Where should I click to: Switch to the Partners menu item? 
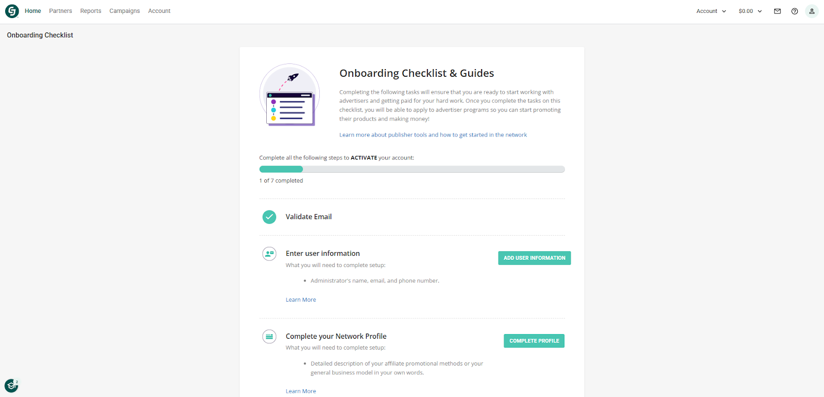[60, 11]
